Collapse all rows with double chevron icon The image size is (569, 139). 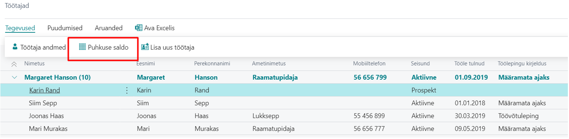pos(14,64)
